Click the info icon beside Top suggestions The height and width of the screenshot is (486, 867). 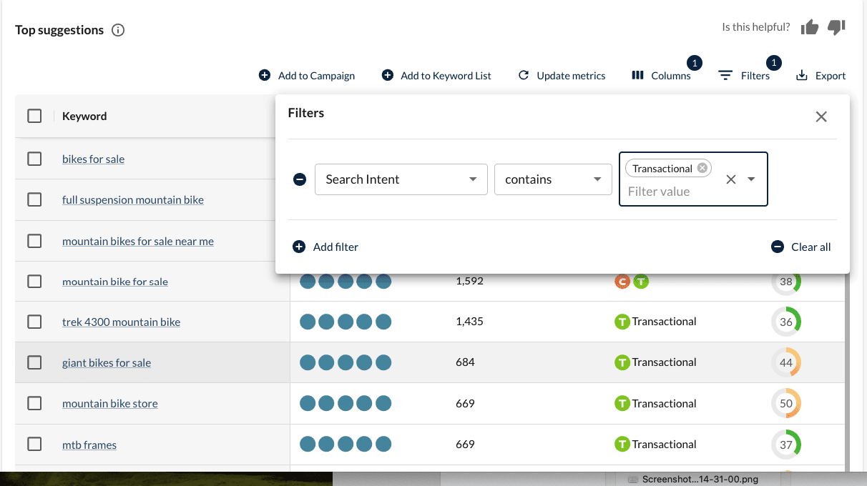click(119, 30)
